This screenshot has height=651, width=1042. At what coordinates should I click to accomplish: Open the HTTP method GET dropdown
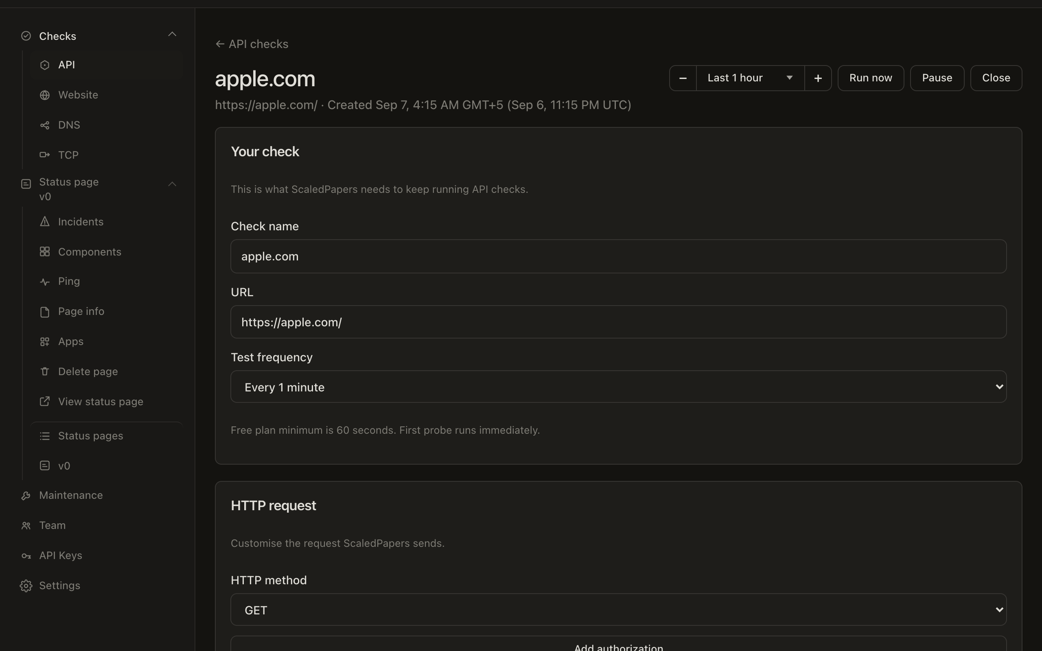pyautogui.click(x=618, y=610)
